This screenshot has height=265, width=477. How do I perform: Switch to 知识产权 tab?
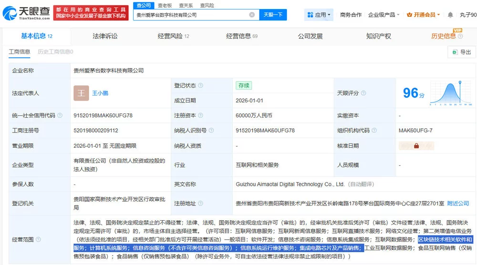tap(378, 36)
